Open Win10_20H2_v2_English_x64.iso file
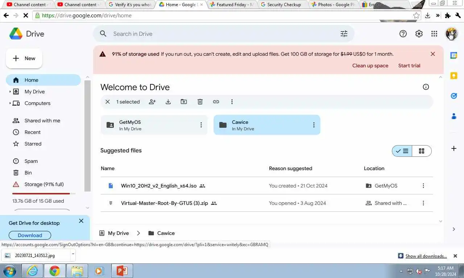The height and width of the screenshot is (278, 464). (159, 186)
